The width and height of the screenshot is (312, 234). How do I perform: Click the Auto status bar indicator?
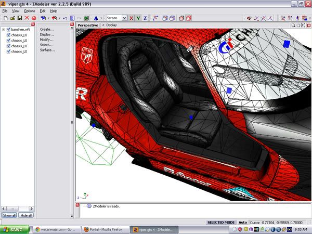pos(242,222)
